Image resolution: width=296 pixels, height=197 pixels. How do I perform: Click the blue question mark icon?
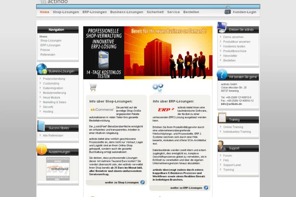point(222,74)
